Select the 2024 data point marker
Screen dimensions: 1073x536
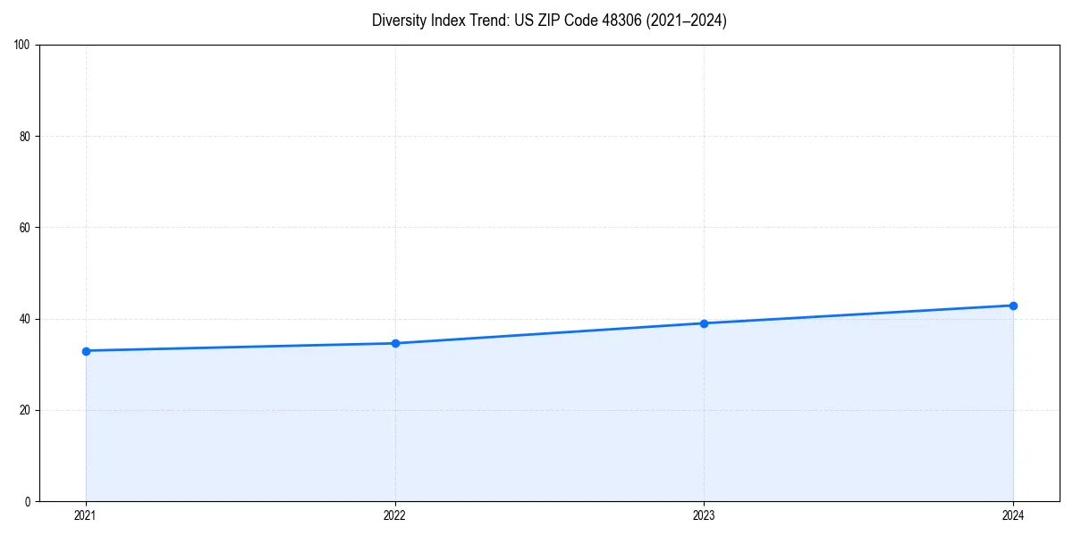pos(1013,305)
